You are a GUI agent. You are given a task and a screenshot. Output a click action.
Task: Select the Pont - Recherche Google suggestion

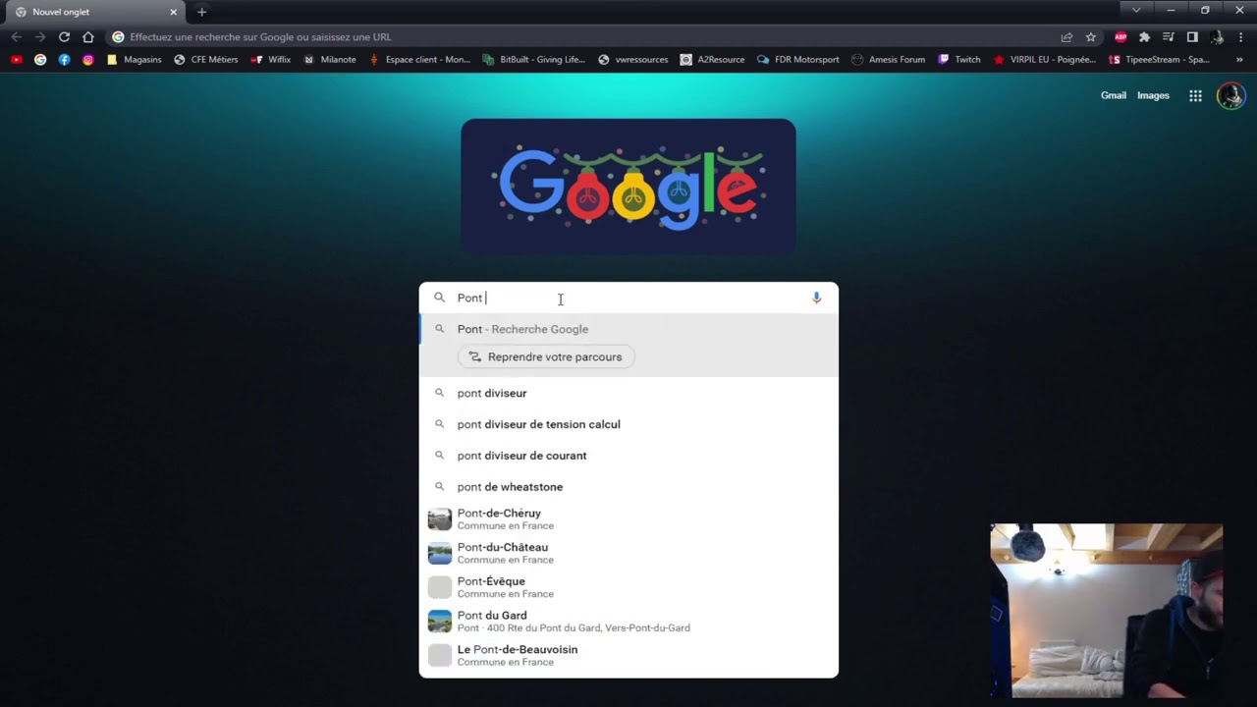point(628,329)
